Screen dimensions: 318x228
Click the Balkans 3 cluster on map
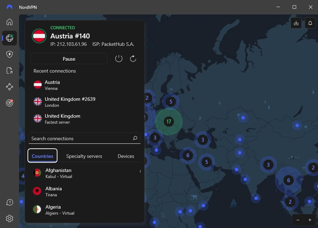pos(155,138)
